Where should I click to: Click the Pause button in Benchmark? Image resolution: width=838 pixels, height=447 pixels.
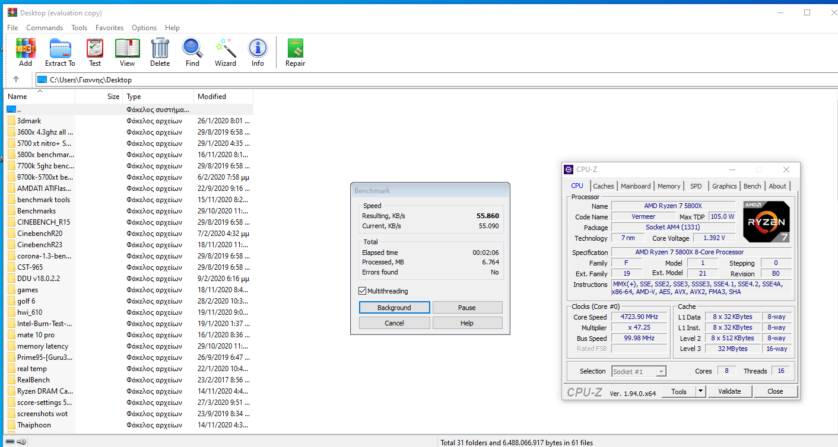coord(467,308)
